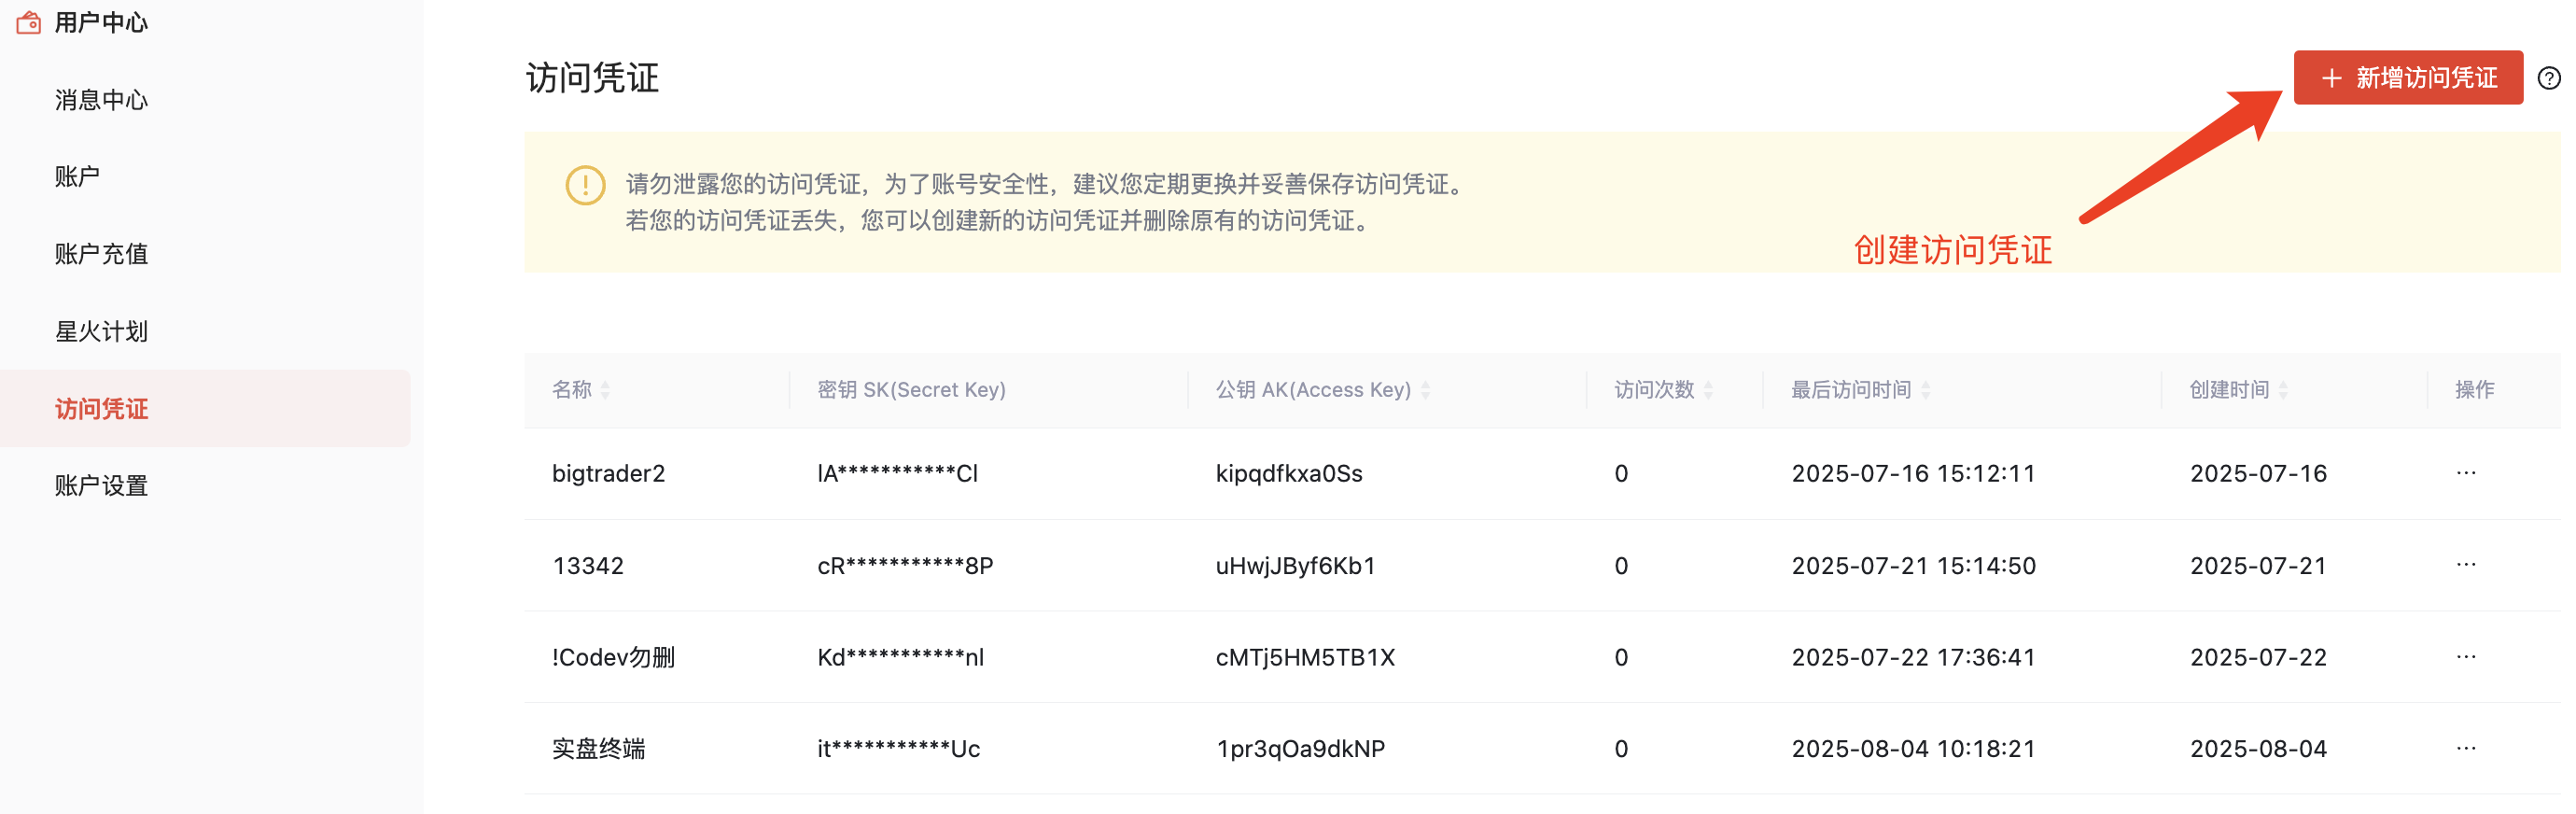Sort by 公钥 AK(Access Key) column

(1425, 390)
